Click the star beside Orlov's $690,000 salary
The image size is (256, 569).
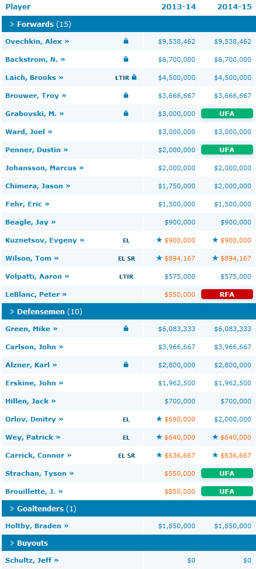159,419
